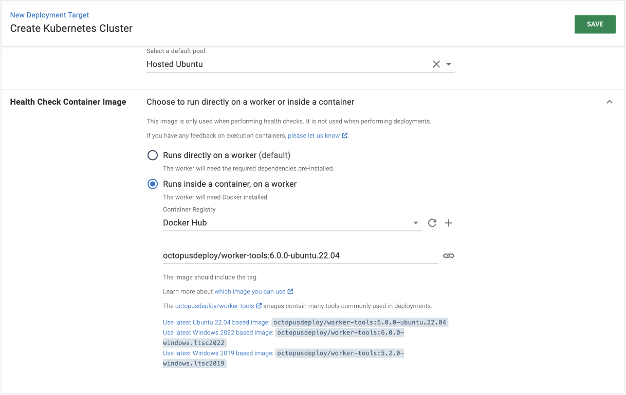Click the external link icon after 'please let us know'
The height and width of the screenshot is (395, 626).
pos(345,135)
